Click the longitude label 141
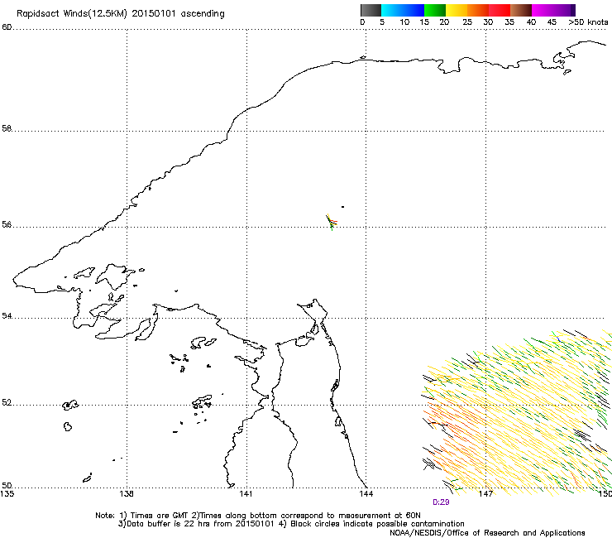 246,493
